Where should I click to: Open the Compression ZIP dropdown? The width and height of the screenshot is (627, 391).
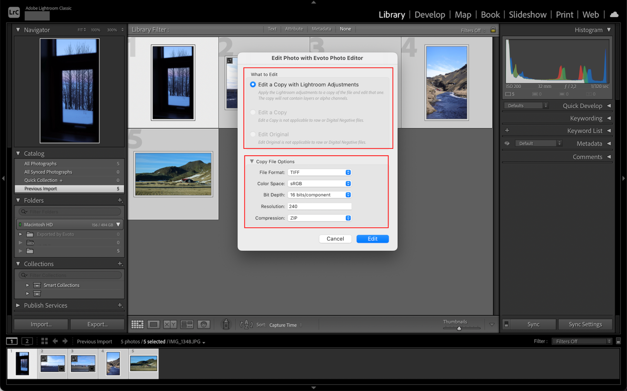[319, 218]
